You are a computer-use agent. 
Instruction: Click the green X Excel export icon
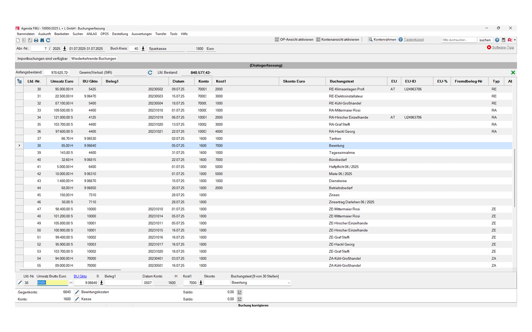513,73
